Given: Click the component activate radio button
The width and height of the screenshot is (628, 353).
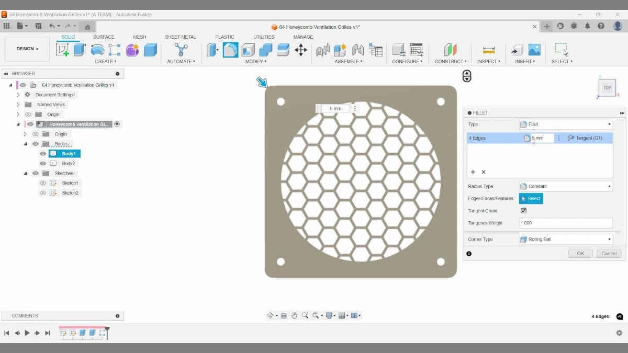Looking at the screenshot, I should (117, 124).
